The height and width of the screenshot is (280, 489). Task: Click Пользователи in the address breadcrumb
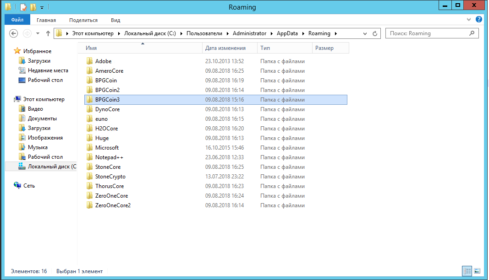(x=204, y=33)
